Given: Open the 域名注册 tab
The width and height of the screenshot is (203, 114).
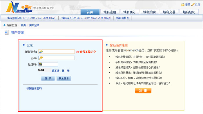Looking at the screenshot, I should pyautogui.click(x=110, y=12).
